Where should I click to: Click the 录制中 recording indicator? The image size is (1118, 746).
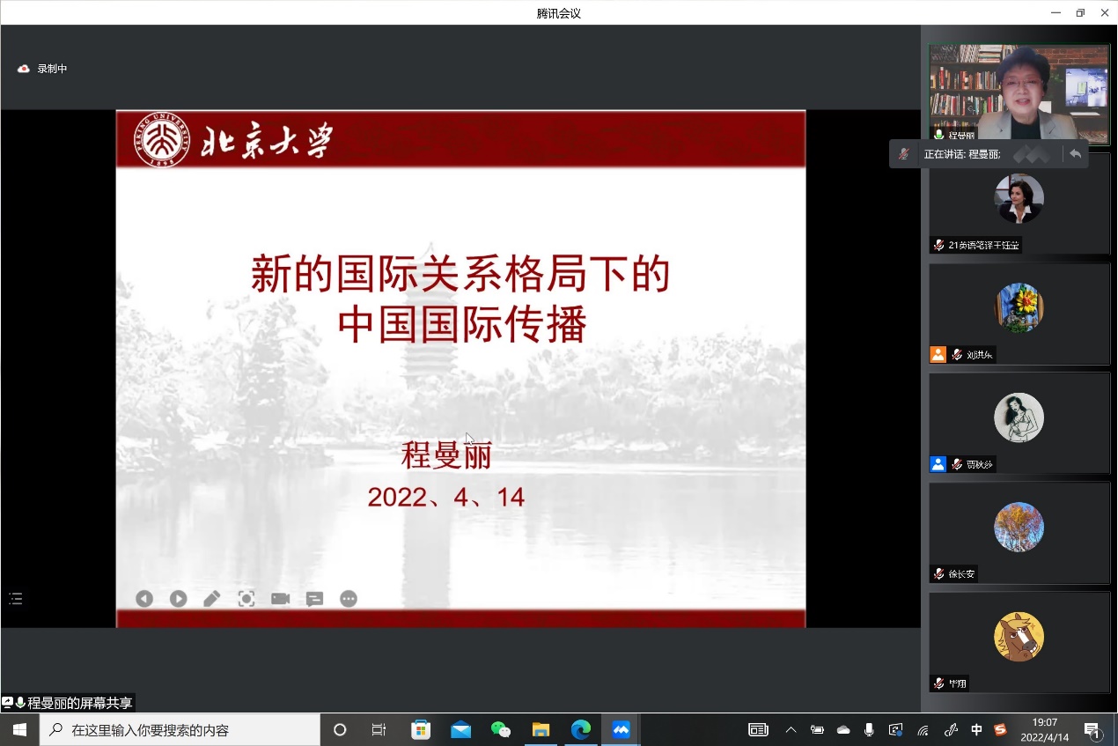click(43, 69)
